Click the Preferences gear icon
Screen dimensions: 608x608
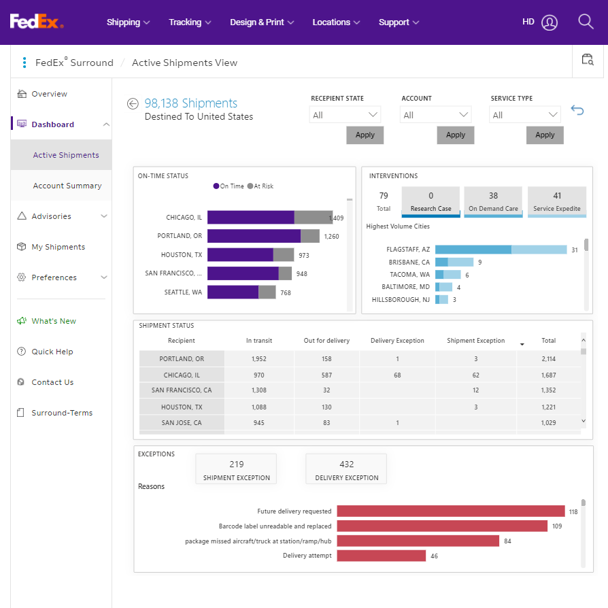(22, 277)
